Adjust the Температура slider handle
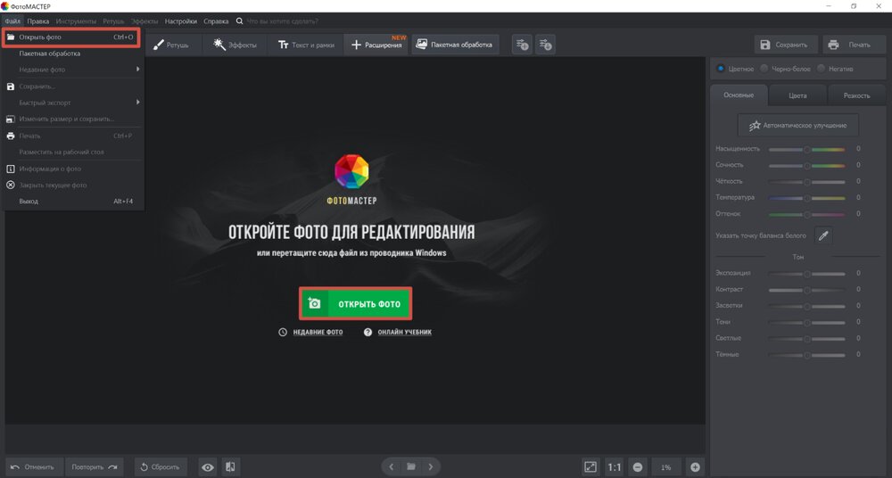892x478 pixels. 806,198
